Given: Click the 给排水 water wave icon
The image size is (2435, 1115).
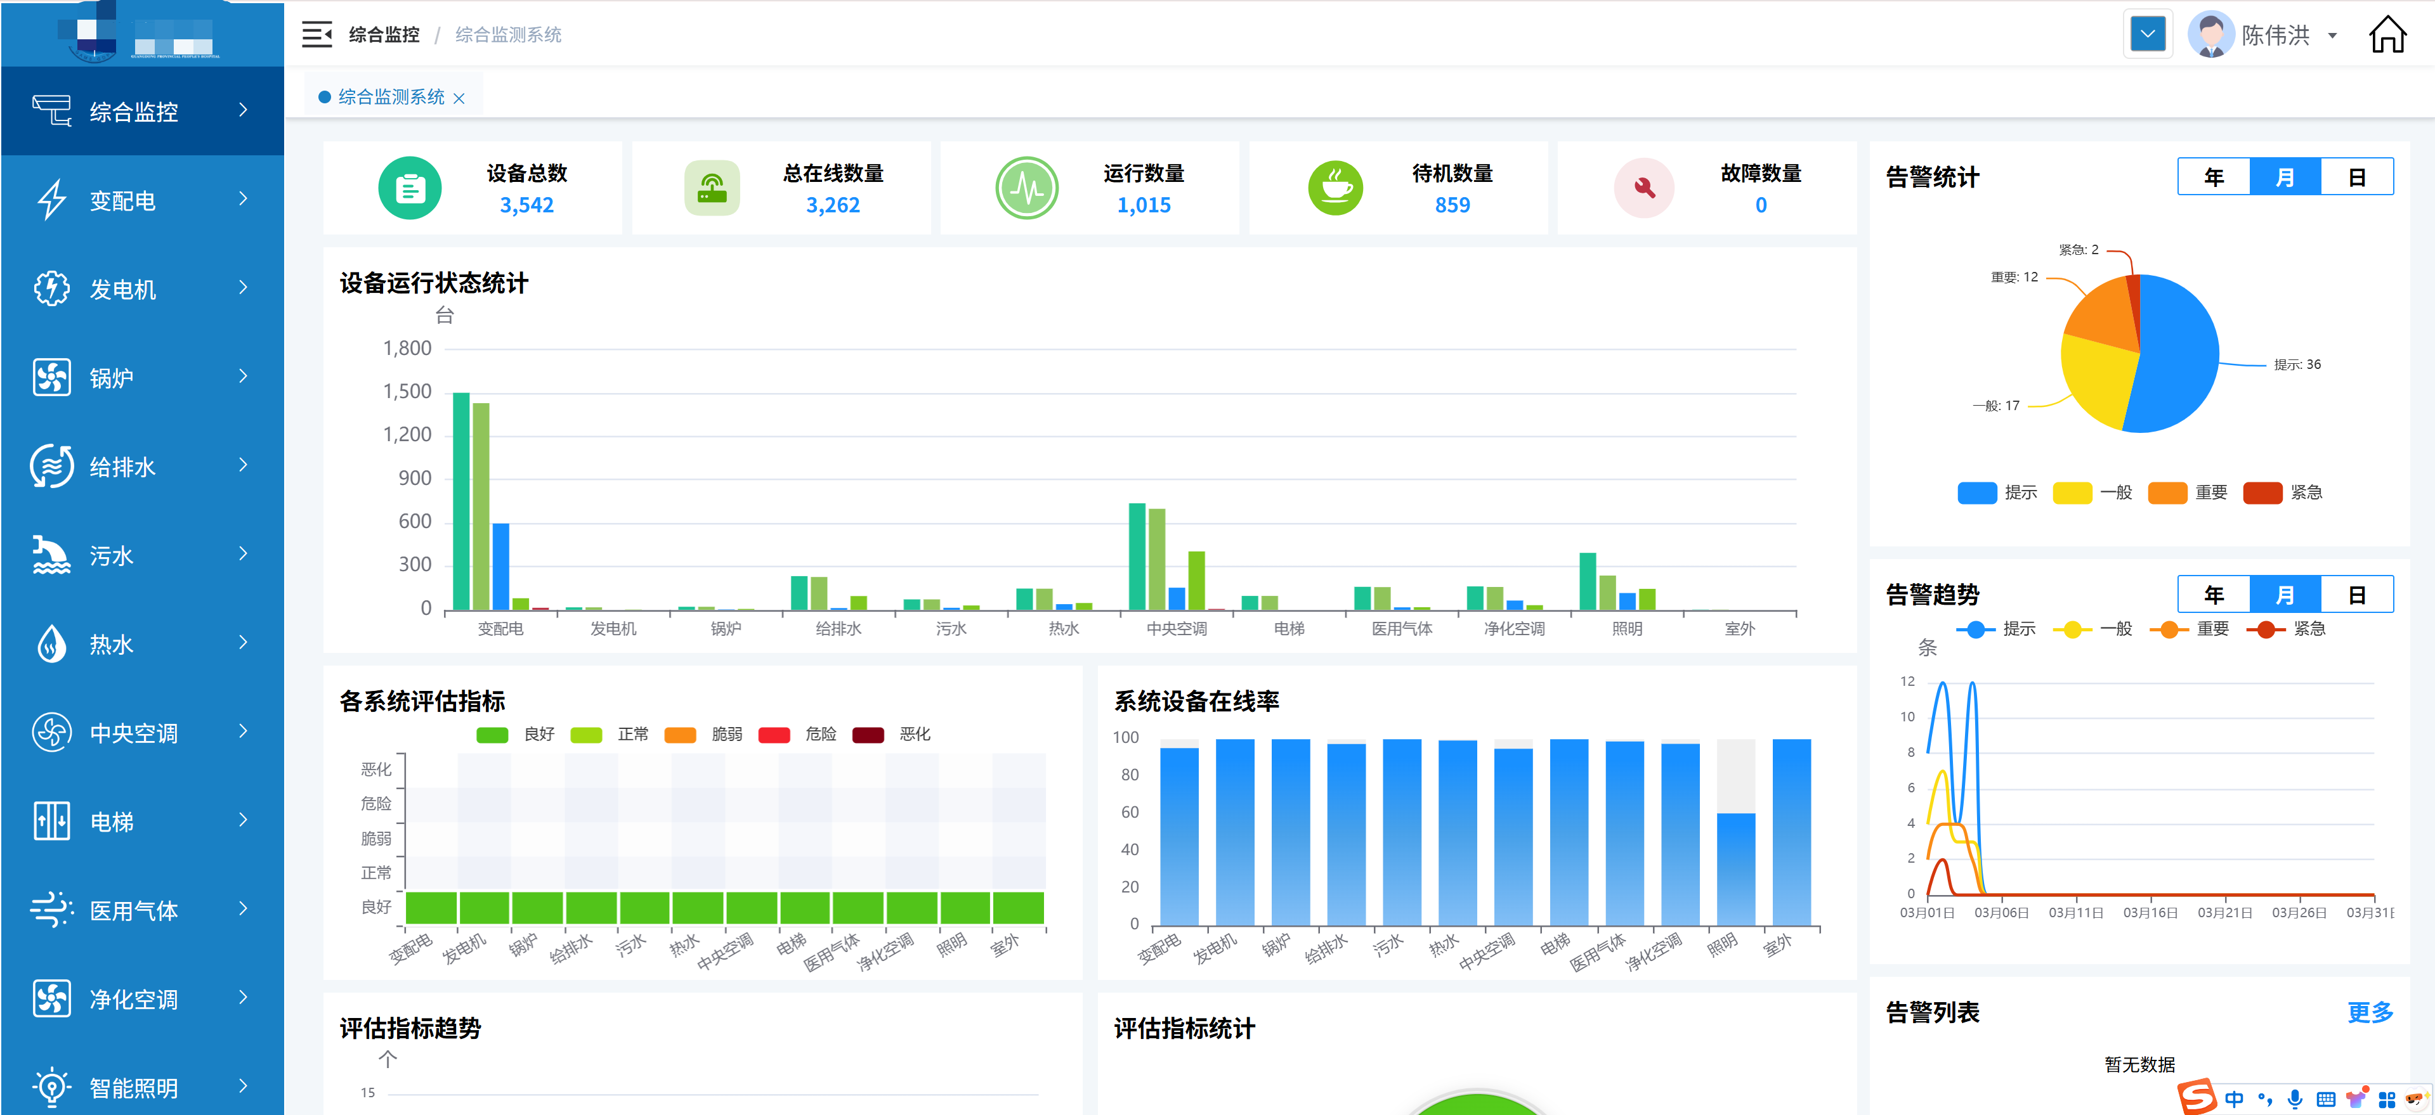Looking at the screenshot, I should [52, 466].
